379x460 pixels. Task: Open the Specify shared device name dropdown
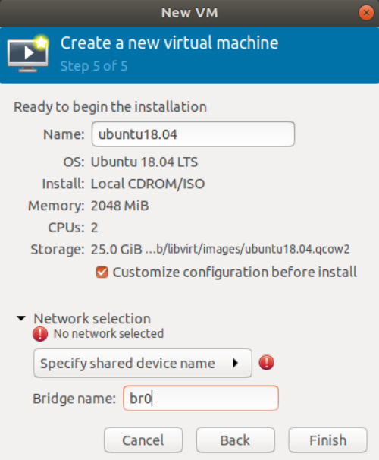point(143,363)
